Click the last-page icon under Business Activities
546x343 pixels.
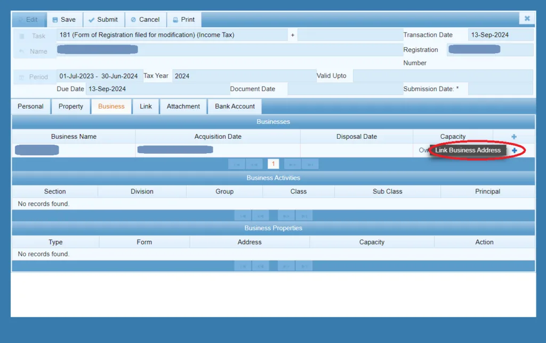[x=304, y=215]
